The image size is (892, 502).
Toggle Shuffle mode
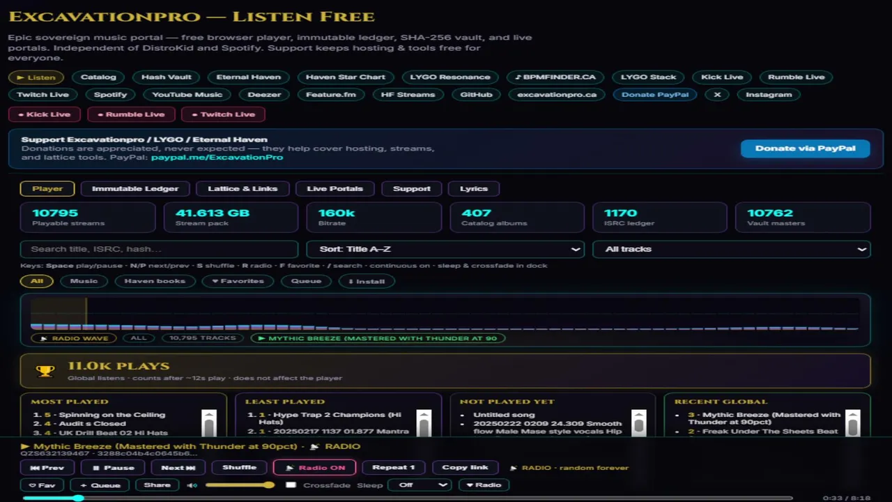click(239, 468)
